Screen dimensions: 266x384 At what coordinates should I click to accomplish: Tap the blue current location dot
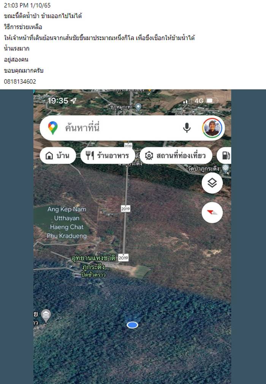[x=132, y=325]
